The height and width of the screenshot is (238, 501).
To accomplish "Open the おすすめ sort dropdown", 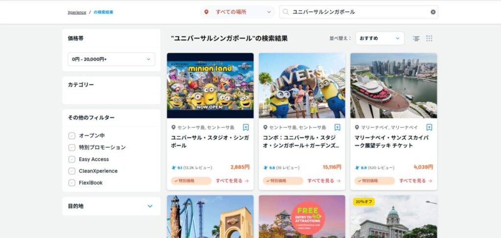I will pos(380,38).
